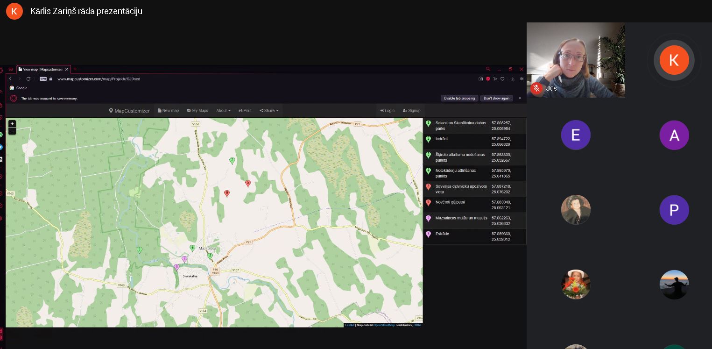The height and width of the screenshot is (349, 712).
Task: Open the ad blocker shield icon
Action: (x=488, y=79)
